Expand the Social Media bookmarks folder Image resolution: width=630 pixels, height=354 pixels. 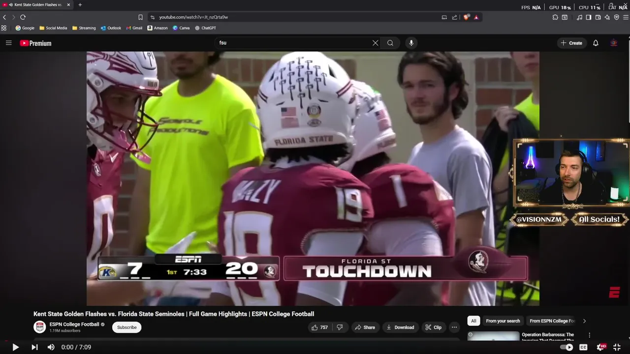(53, 28)
